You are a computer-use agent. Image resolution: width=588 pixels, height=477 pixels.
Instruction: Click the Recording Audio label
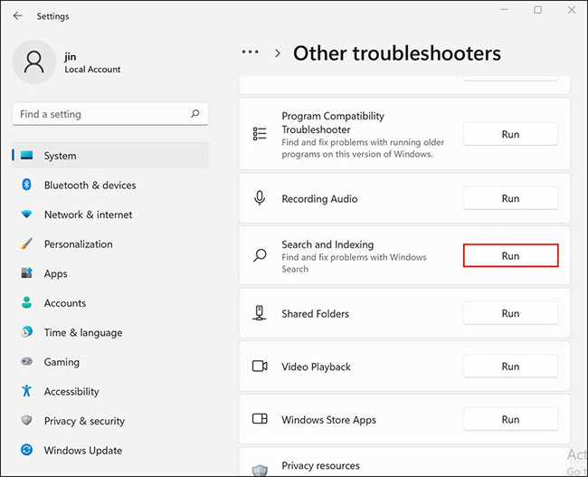click(x=319, y=198)
